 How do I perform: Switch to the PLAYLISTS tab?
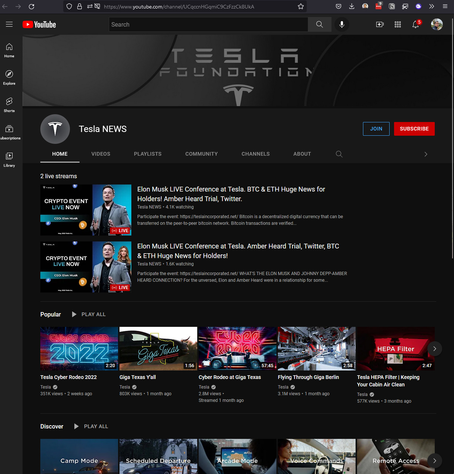[148, 154]
